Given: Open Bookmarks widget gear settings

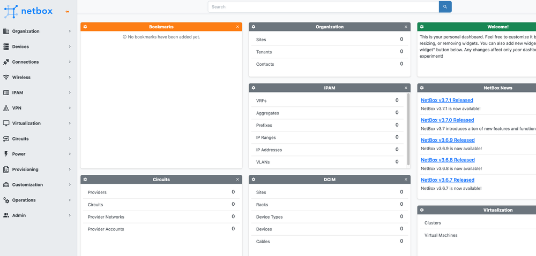Looking at the screenshot, I should click(x=85, y=27).
